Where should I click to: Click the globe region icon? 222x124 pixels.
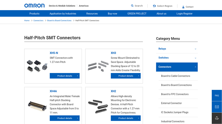point(154,6)
